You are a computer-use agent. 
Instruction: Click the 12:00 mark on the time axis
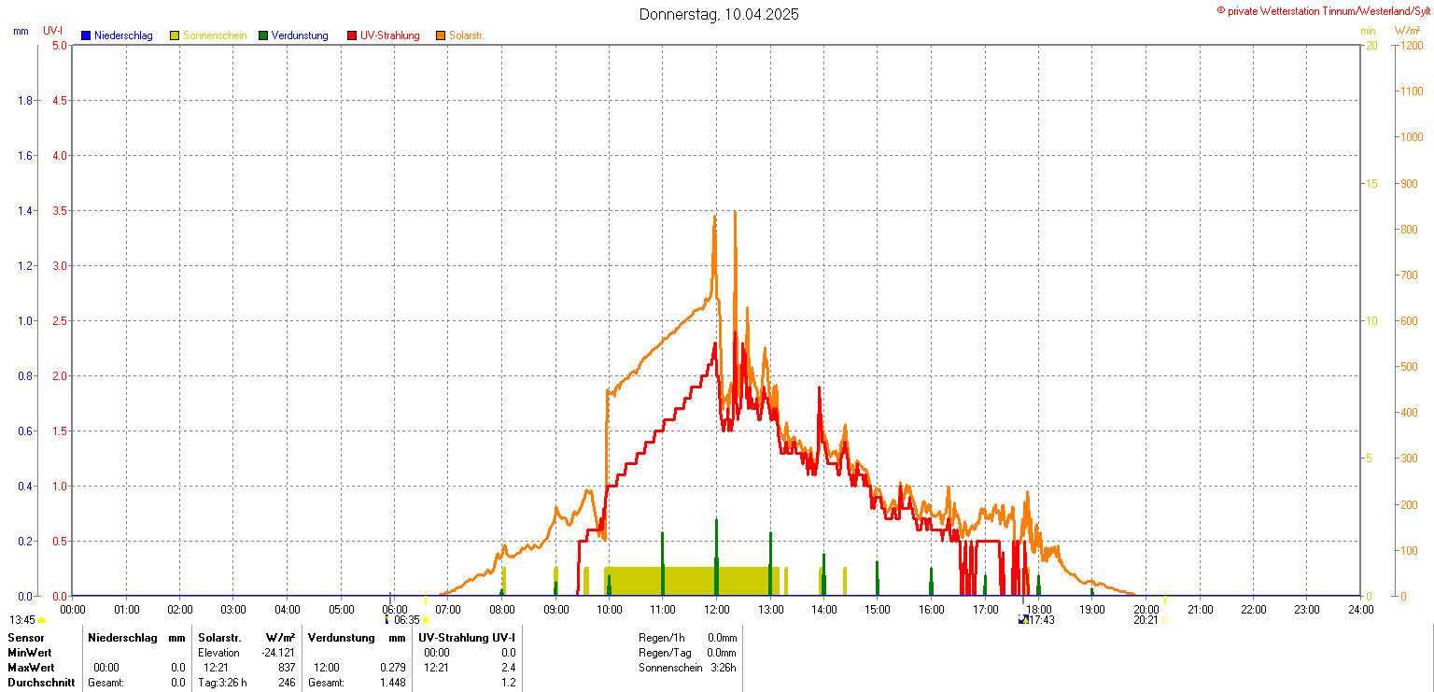tap(716, 609)
